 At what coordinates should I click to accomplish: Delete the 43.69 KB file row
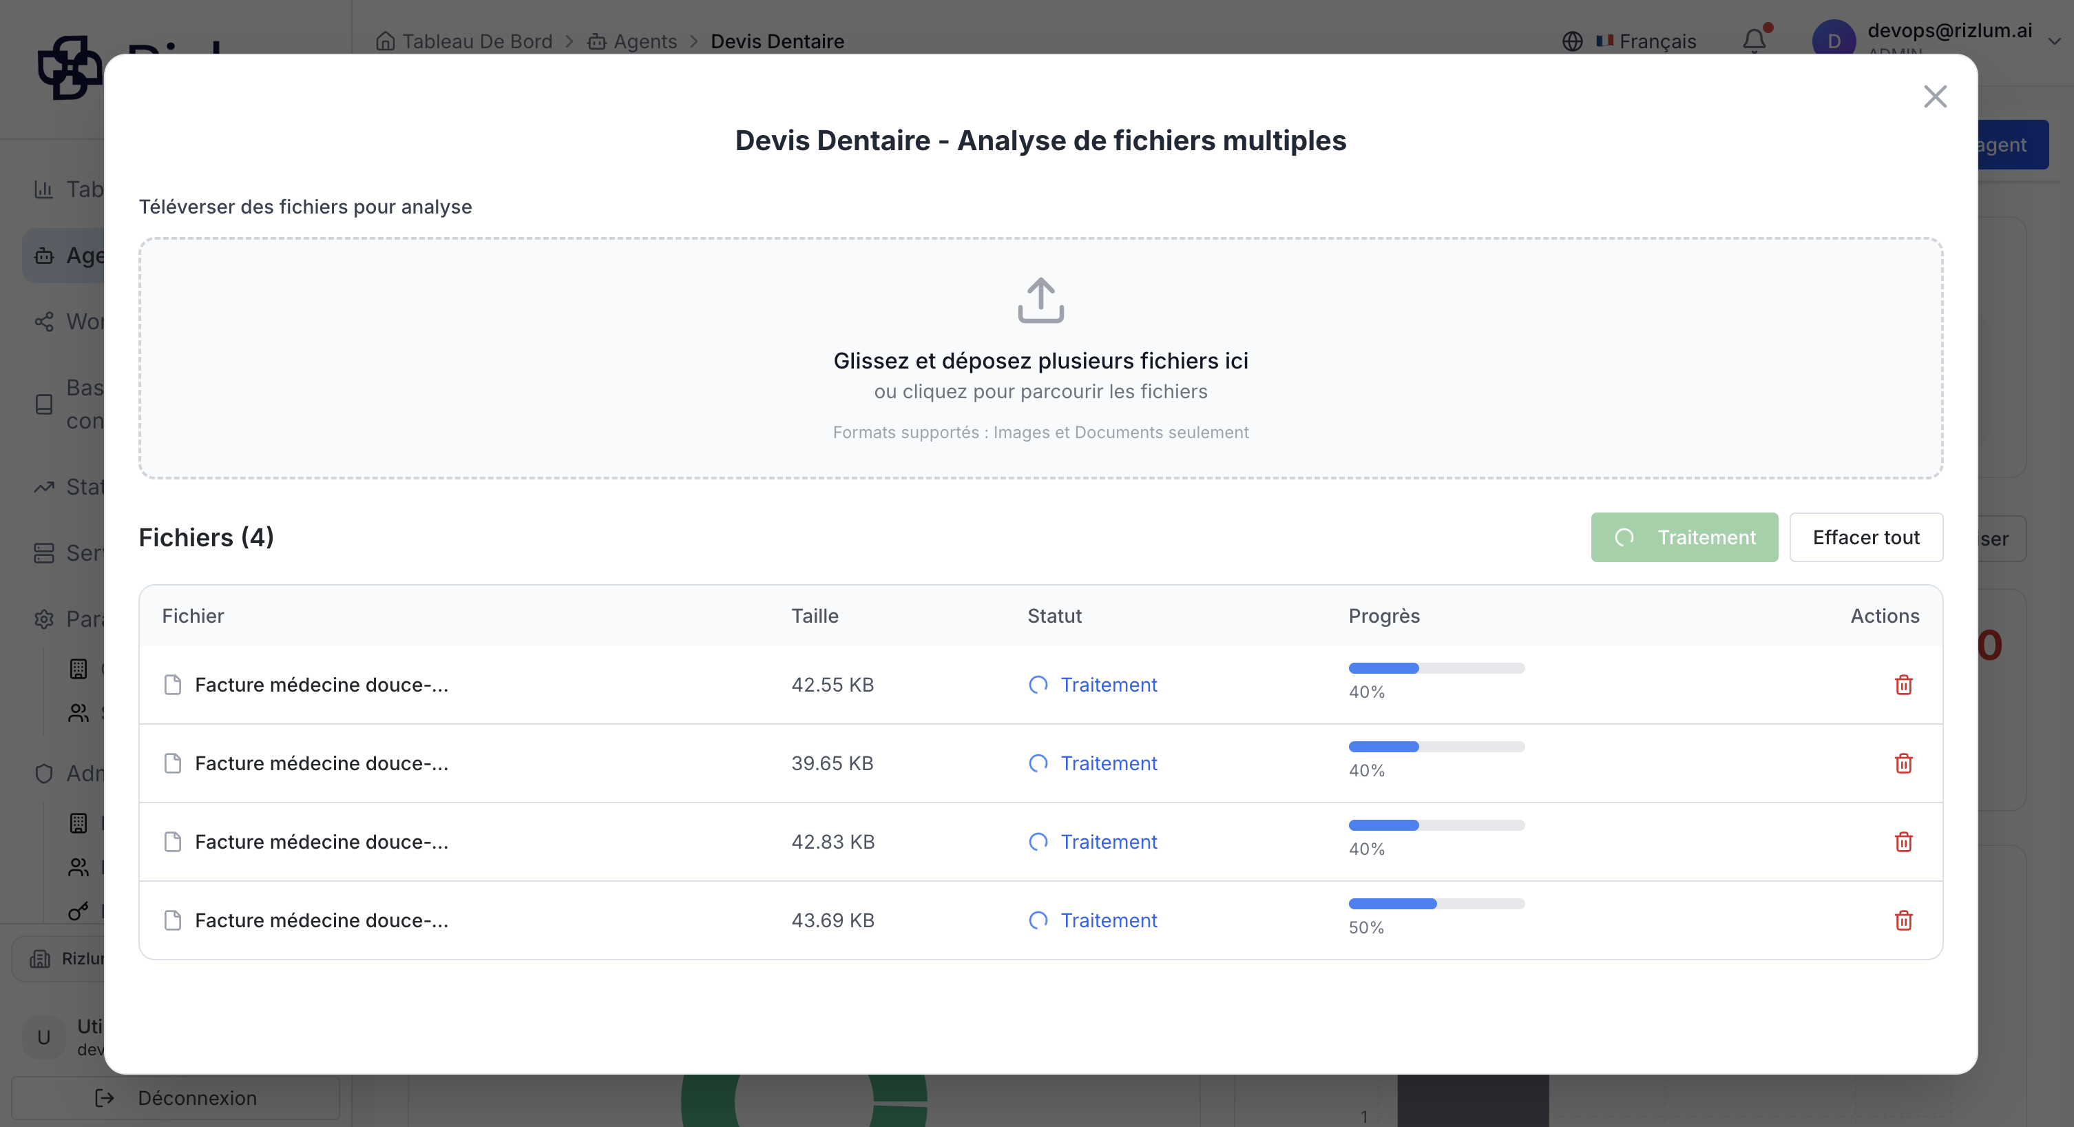[1903, 920]
